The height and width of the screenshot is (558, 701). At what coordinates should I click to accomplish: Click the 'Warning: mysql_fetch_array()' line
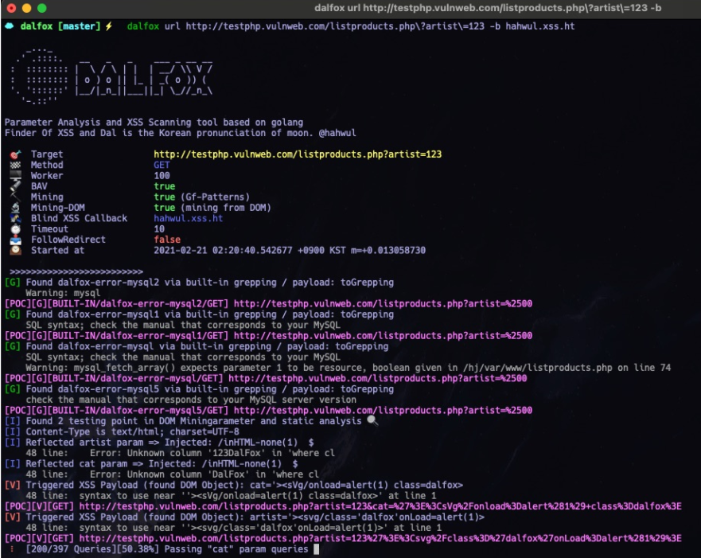(348, 368)
